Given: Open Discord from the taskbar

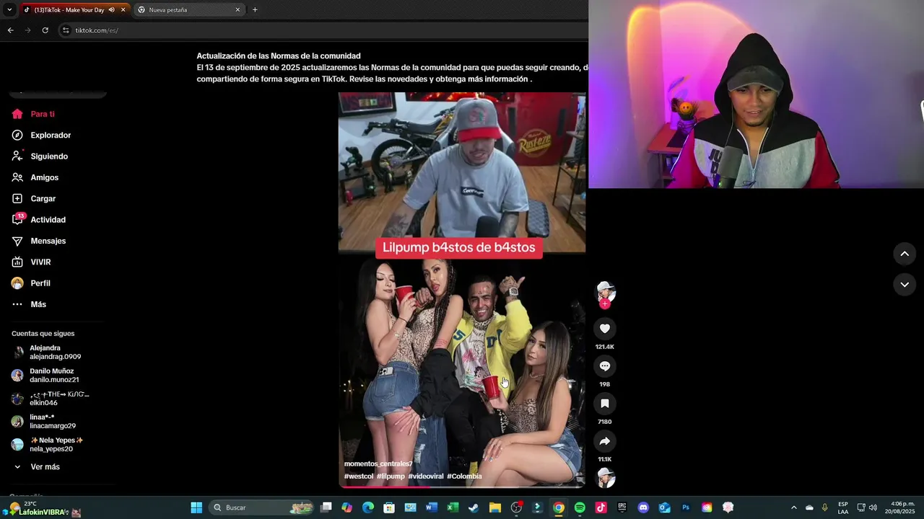Looking at the screenshot, I should point(643,507).
